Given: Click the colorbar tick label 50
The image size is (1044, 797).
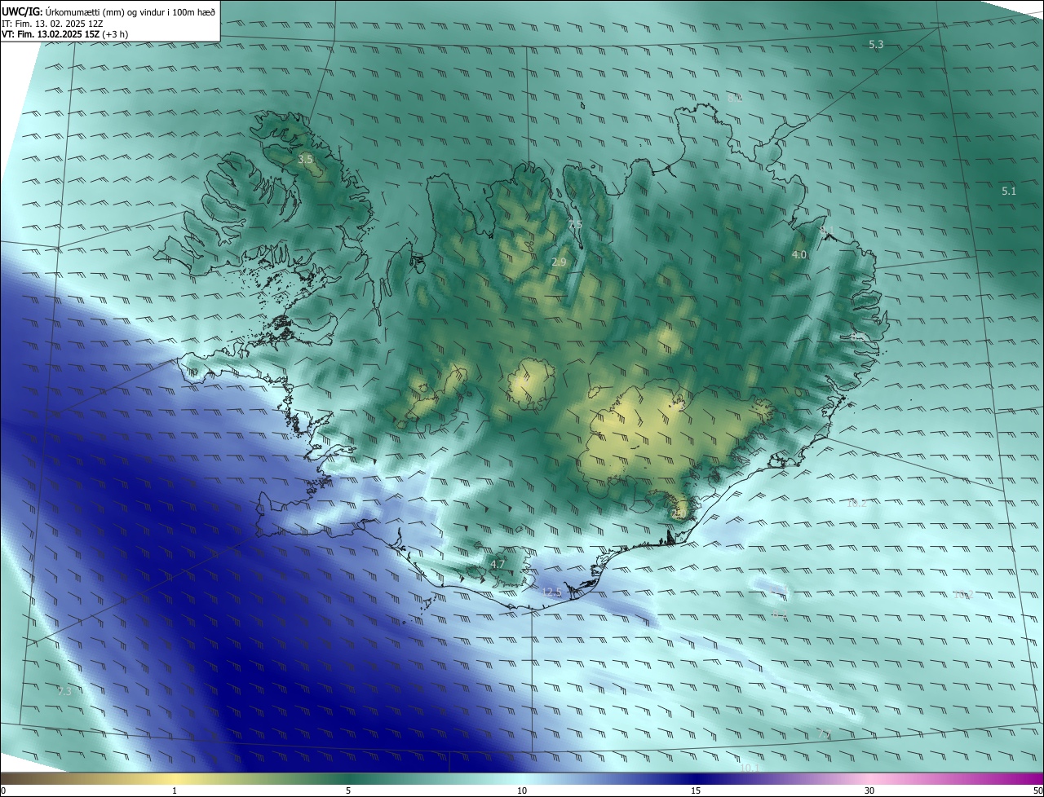Looking at the screenshot, I should (1037, 790).
